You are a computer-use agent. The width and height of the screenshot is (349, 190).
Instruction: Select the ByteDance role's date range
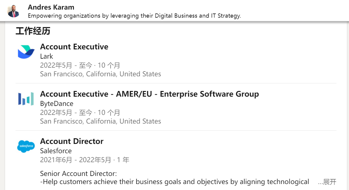click(x=80, y=113)
